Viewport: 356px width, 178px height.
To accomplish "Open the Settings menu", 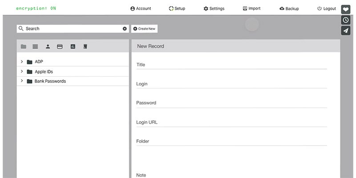I will 214,8.
